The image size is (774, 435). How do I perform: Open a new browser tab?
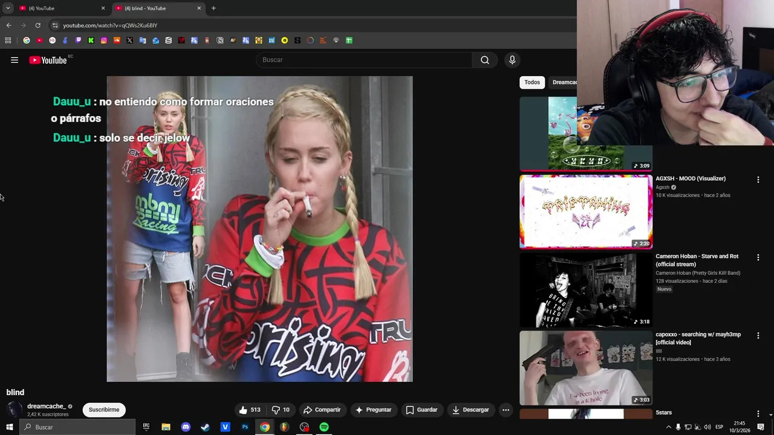(213, 8)
